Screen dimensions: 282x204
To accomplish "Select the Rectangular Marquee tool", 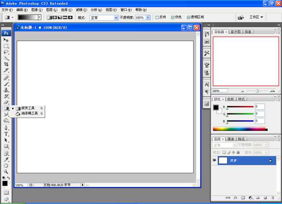I will [6, 46].
